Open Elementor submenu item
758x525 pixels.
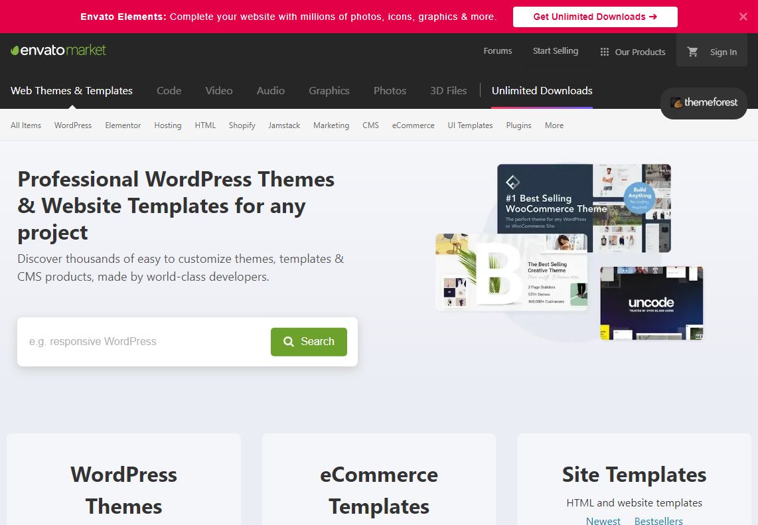point(123,125)
